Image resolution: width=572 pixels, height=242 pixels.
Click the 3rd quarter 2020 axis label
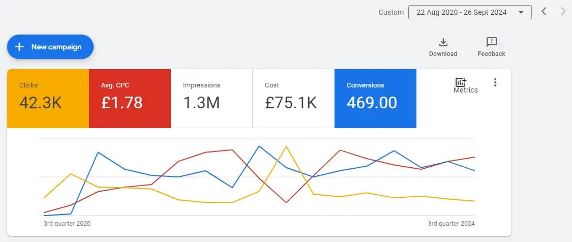(67, 223)
